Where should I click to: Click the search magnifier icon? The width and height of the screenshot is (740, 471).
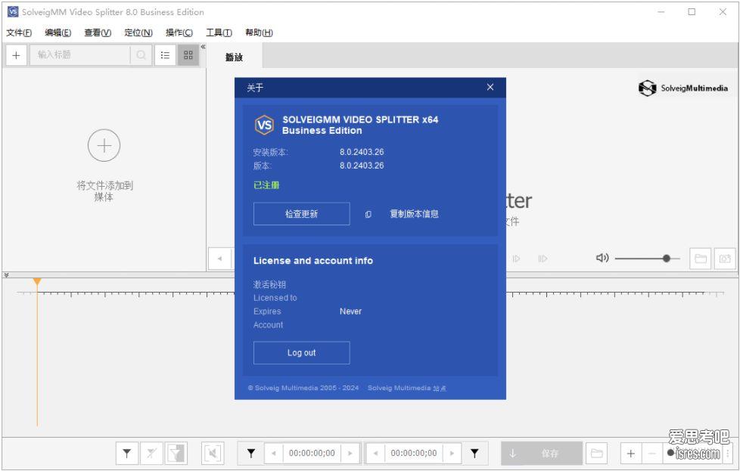141,55
